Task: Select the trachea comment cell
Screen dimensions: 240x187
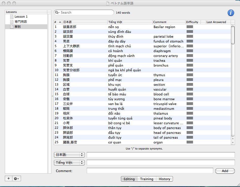Action: coord(159,60)
